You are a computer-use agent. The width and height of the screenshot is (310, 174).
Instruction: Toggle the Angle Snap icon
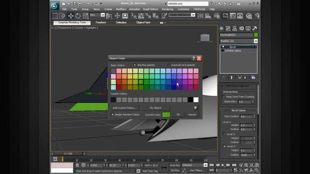pyautogui.click(x=141, y=16)
